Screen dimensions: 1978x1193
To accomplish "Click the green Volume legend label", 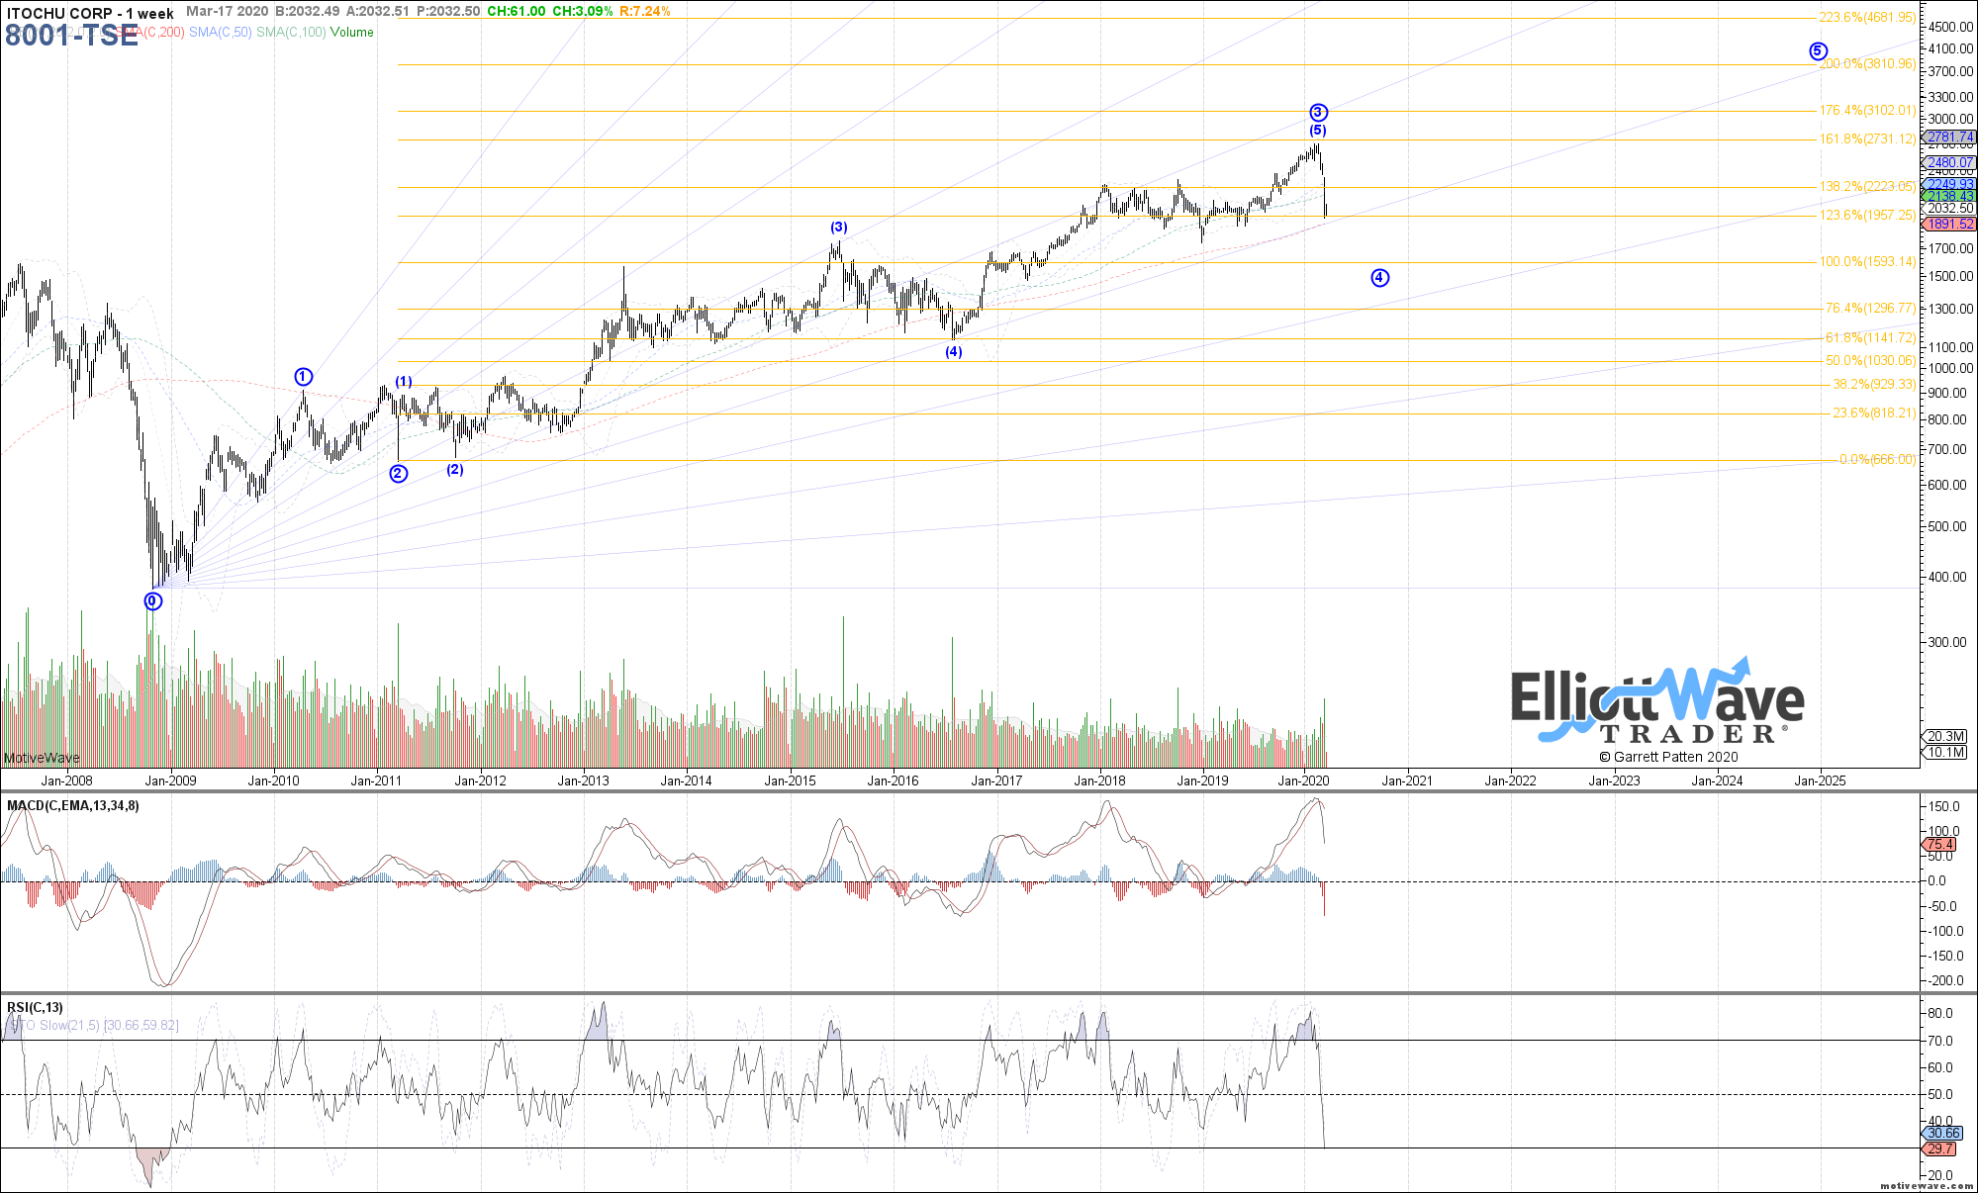I will (x=352, y=32).
